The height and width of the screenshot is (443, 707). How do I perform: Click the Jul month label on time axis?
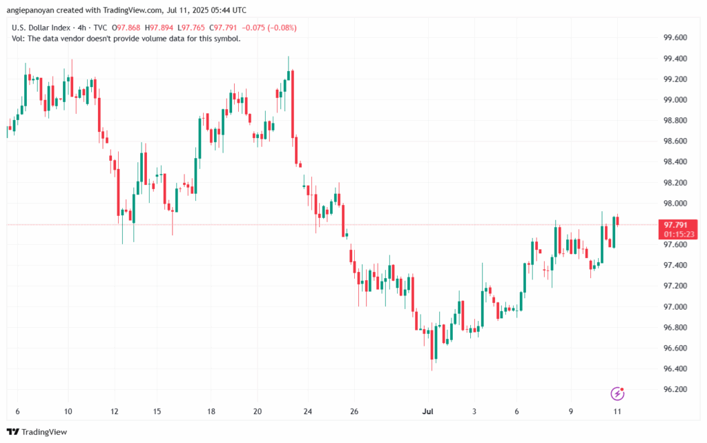tap(428, 411)
